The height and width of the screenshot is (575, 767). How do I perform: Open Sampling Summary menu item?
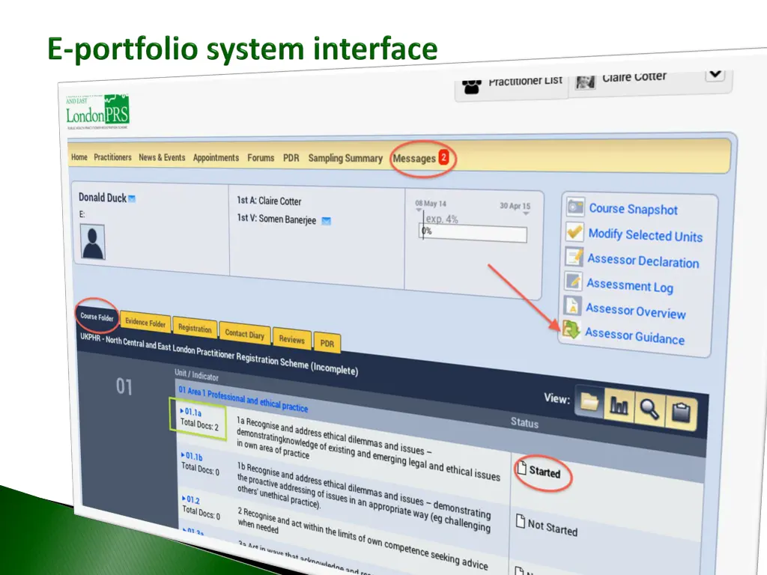point(345,158)
